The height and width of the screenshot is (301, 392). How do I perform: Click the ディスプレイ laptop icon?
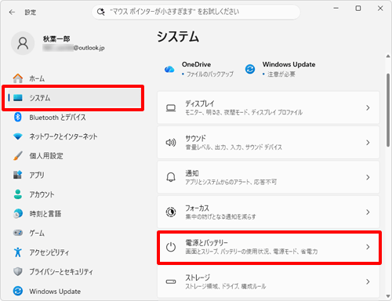[x=171, y=107]
